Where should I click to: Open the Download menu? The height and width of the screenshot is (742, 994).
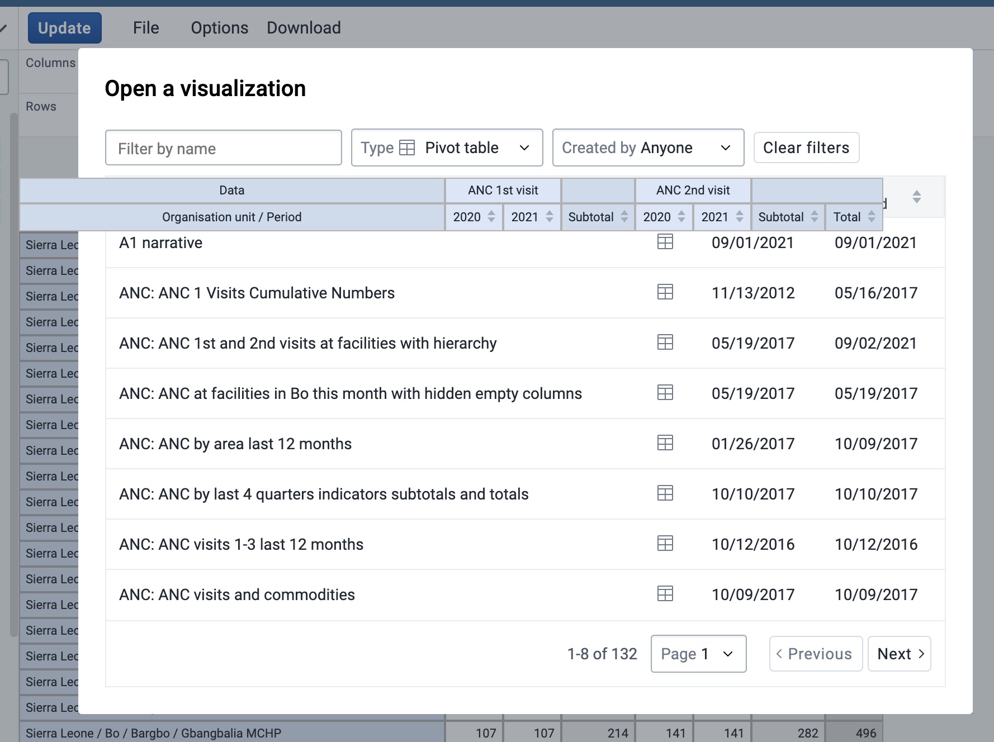pos(304,27)
